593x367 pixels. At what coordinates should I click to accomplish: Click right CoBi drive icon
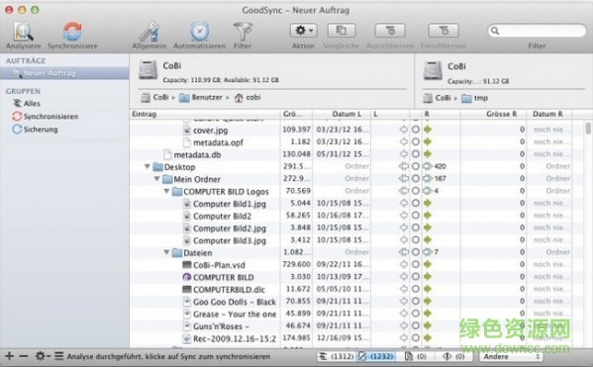click(433, 71)
